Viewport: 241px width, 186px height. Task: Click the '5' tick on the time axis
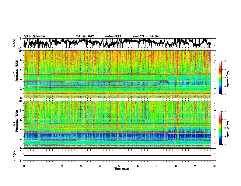point(119,166)
